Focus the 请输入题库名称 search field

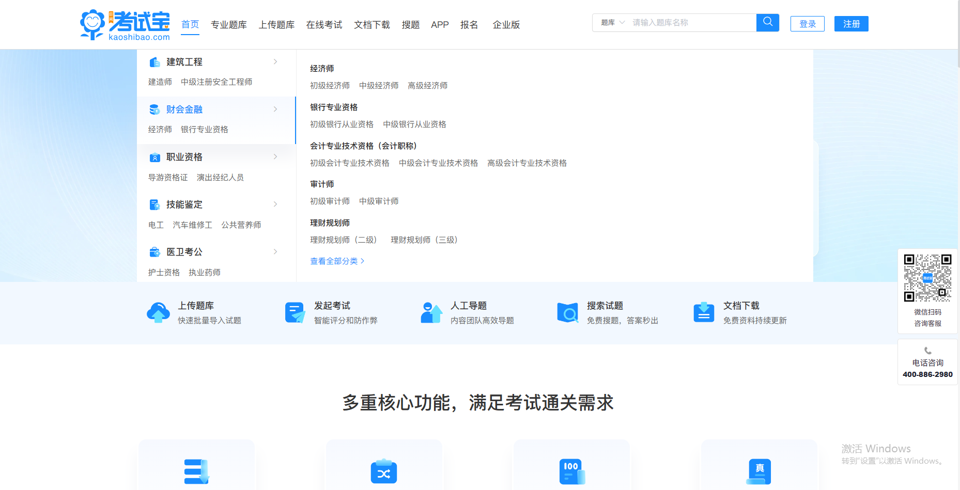point(691,23)
